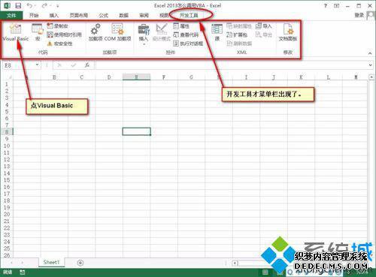The height and width of the screenshot is (277, 376).
Task: Click the Sign in (登录) link
Action: tap(359, 15)
